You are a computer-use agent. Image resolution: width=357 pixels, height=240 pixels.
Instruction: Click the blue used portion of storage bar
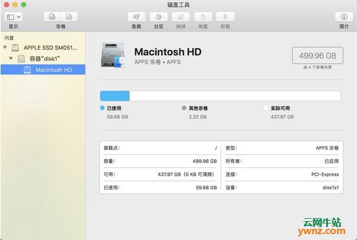click(115, 96)
